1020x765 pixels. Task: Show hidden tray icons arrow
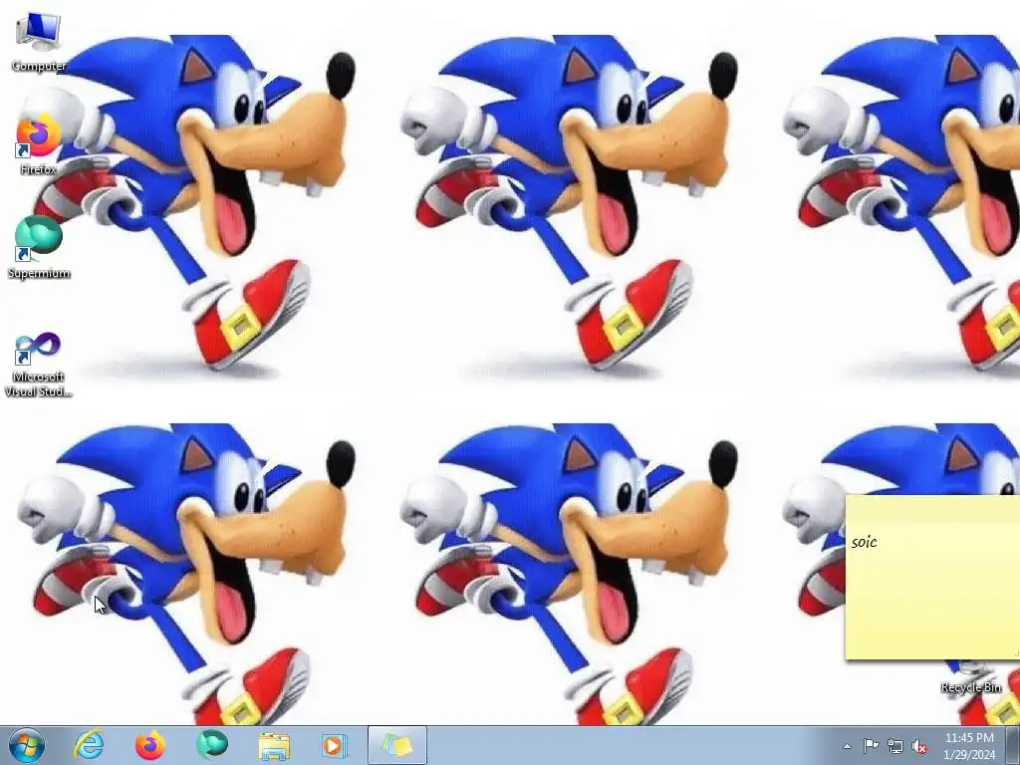[x=847, y=746]
